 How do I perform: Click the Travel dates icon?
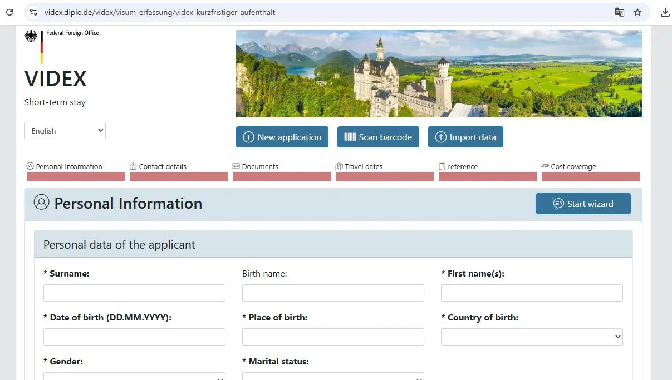(x=339, y=166)
